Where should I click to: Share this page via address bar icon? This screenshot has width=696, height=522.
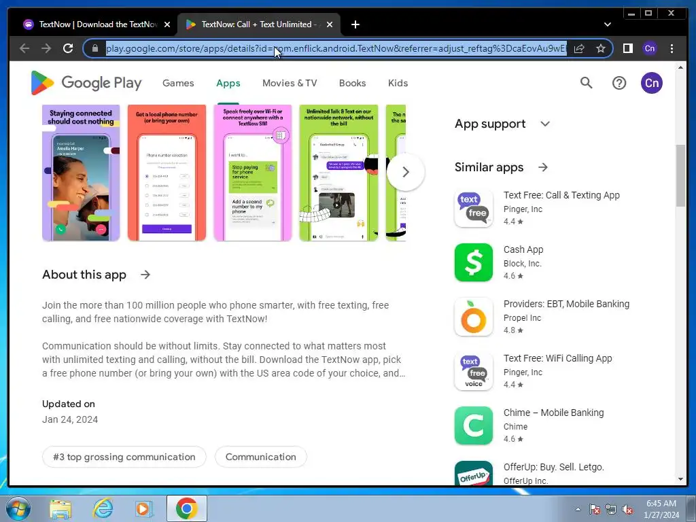pos(579,48)
